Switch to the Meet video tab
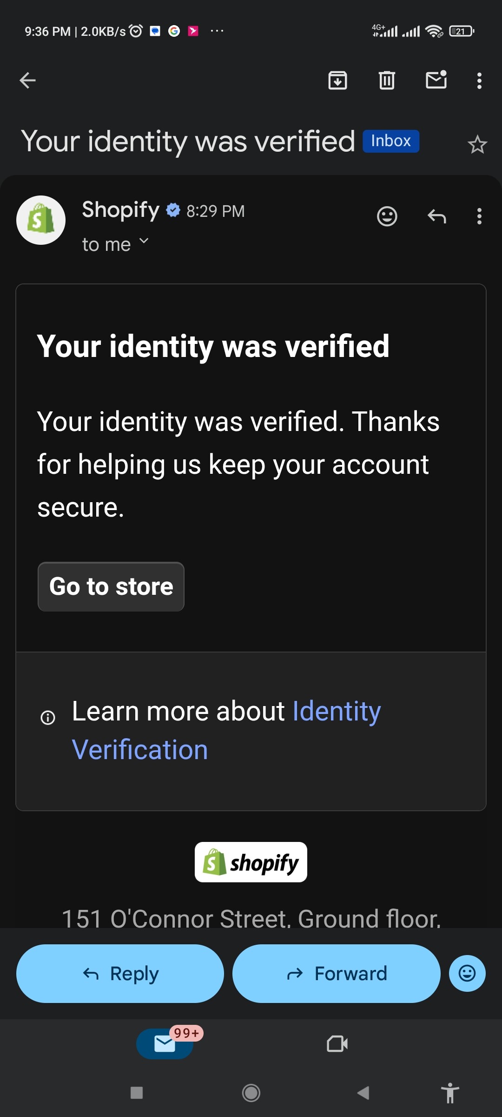 [x=337, y=1044]
